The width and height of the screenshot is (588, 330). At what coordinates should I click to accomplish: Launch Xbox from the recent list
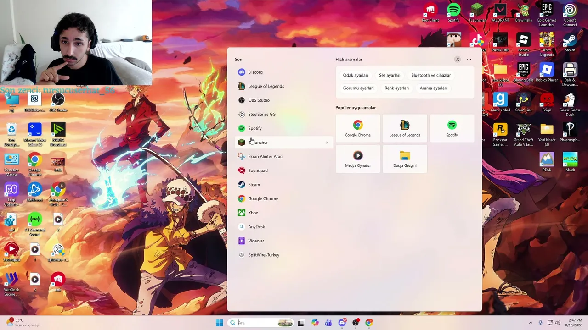283,213
